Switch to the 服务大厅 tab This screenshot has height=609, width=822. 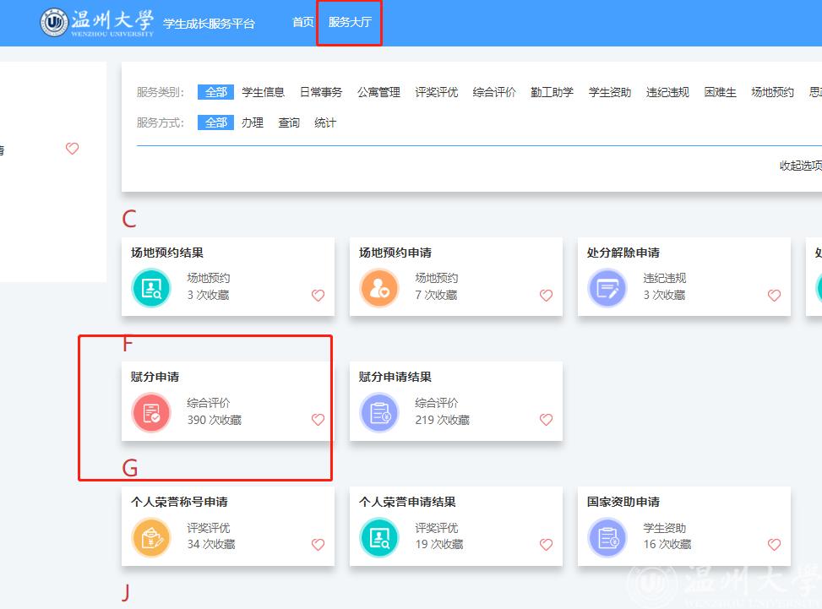coord(350,22)
